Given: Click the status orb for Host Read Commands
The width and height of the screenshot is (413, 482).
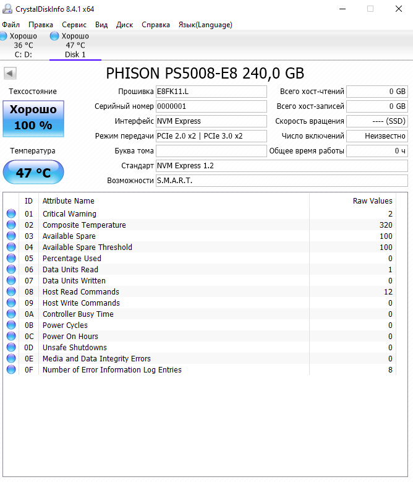Looking at the screenshot, I should (x=11, y=291).
